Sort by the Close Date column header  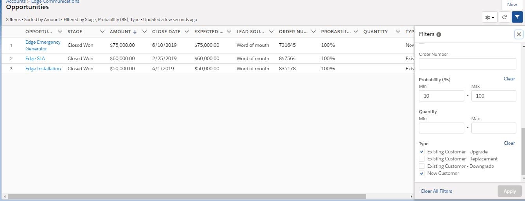(x=166, y=32)
